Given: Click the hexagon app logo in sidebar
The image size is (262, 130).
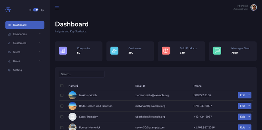Looking at the screenshot, I should tap(8, 10).
